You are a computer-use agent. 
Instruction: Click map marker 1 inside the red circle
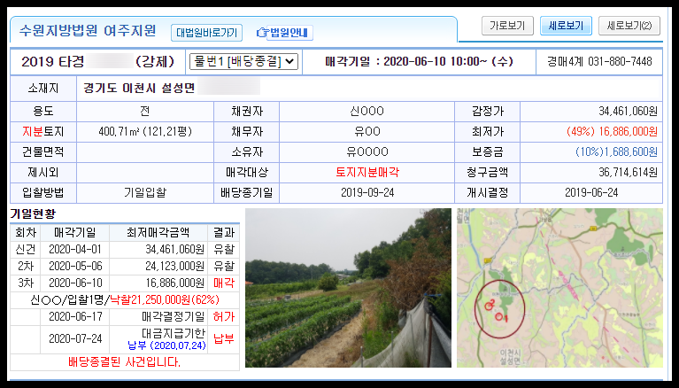pos(500,317)
